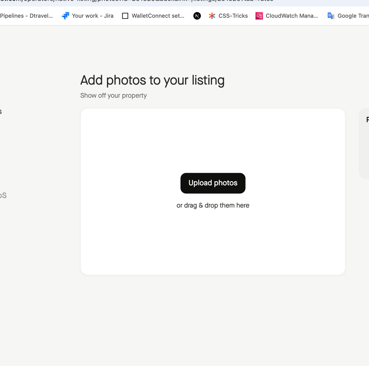Click the CSS-Tricks orange asterisk icon
Image resolution: width=369 pixels, height=366 pixels.
(212, 16)
